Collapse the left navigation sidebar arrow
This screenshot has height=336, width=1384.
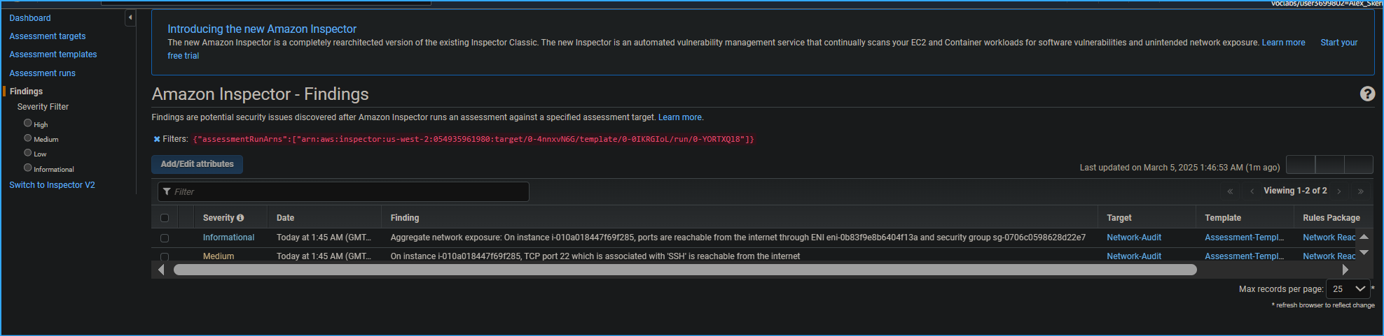(x=130, y=17)
